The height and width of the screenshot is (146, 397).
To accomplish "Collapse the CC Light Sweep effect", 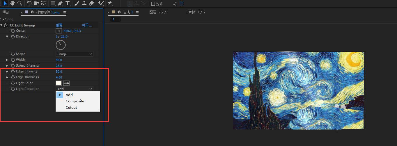I will click(x=1, y=25).
